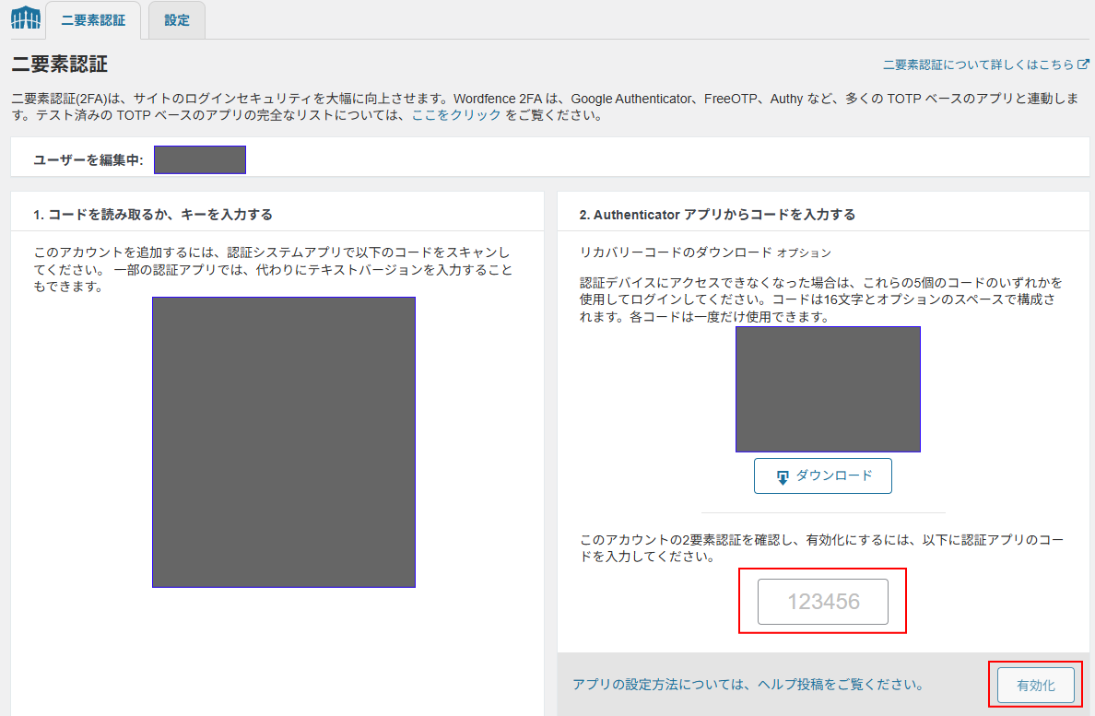Click the redacted username beside ユーザーを編集中

[200, 160]
